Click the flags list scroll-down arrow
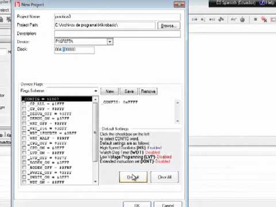 (95, 182)
